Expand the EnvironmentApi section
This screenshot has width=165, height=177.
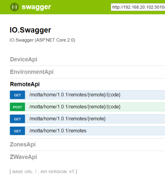click(32, 72)
